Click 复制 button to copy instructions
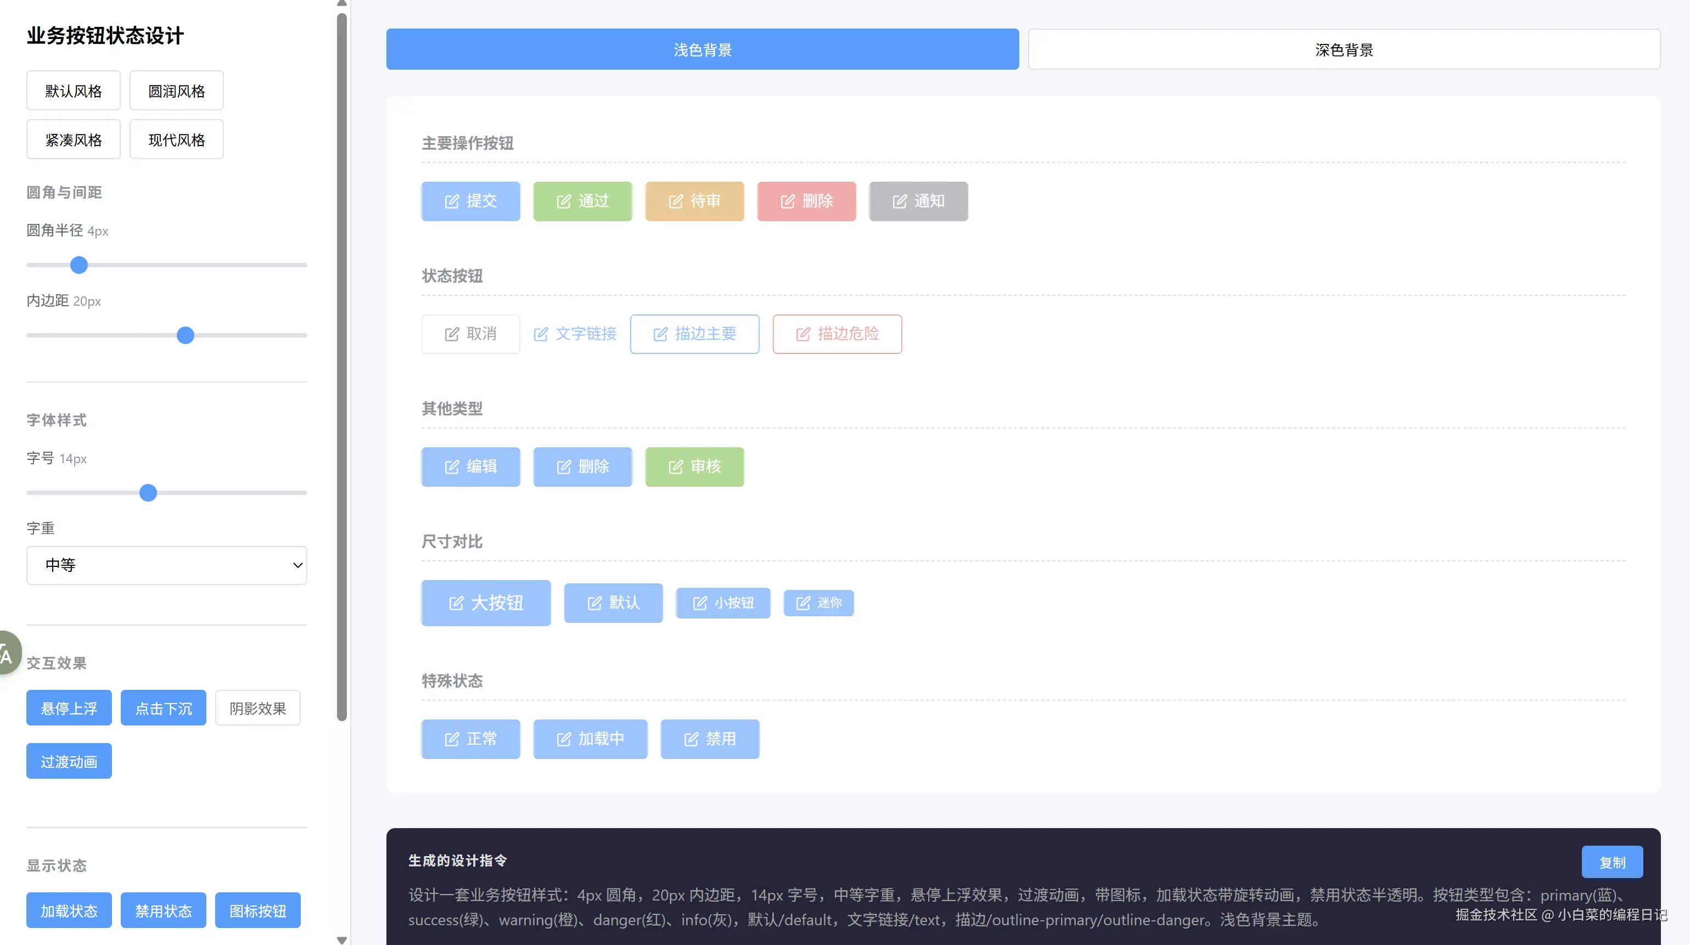Viewport: 1690px width, 945px height. point(1612,862)
